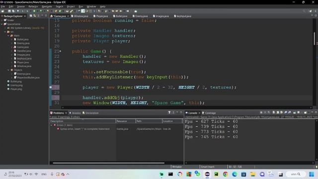Click the Resource column header

pos(126,121)
